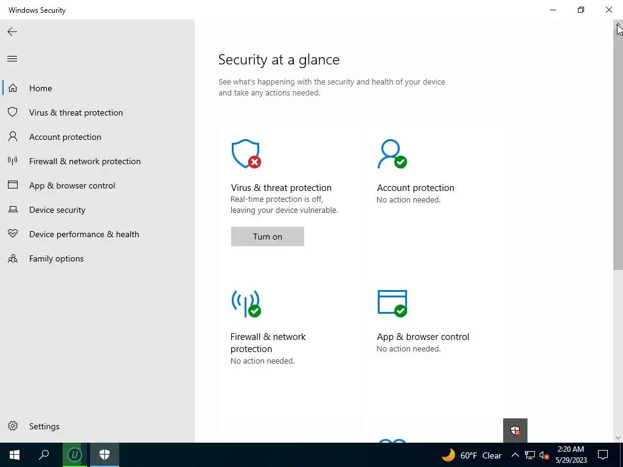Click the Windows Security tray shield popup icon
Screen dimensions: 623x467
[x=515, y=430]
